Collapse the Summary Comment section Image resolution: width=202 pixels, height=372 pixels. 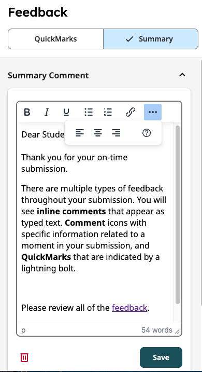[182, 75]
